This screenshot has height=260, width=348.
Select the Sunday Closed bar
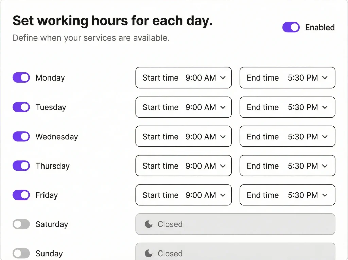pos(235,254)
